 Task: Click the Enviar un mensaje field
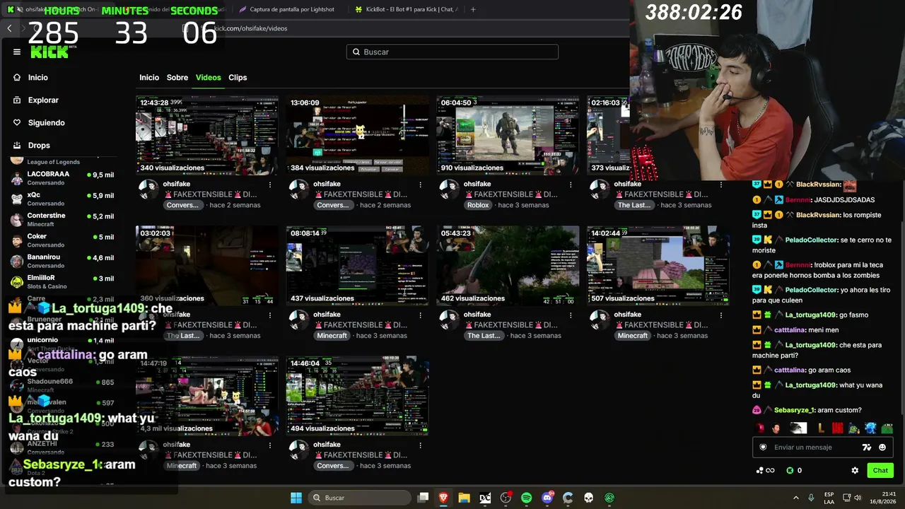click(806, 447)
